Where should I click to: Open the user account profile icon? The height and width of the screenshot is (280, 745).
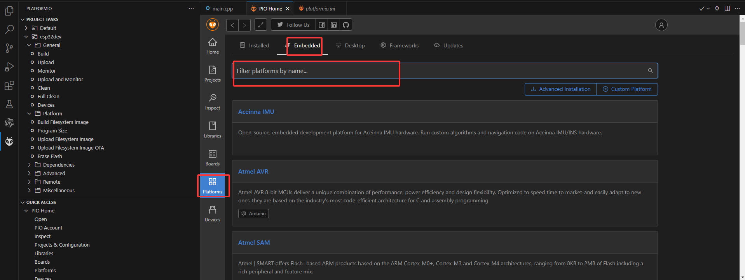661,25
